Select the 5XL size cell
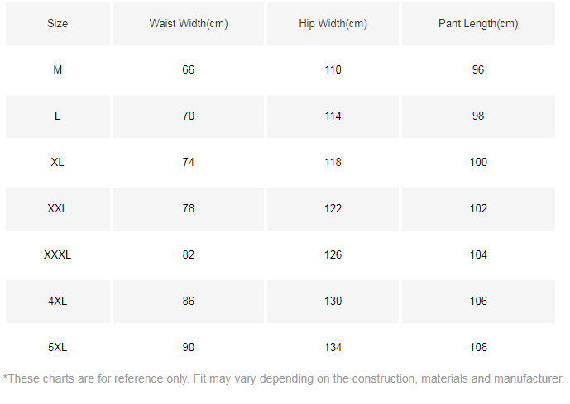Image resolution: width=570 pixels, height=404 pixels. click(58, 348)
